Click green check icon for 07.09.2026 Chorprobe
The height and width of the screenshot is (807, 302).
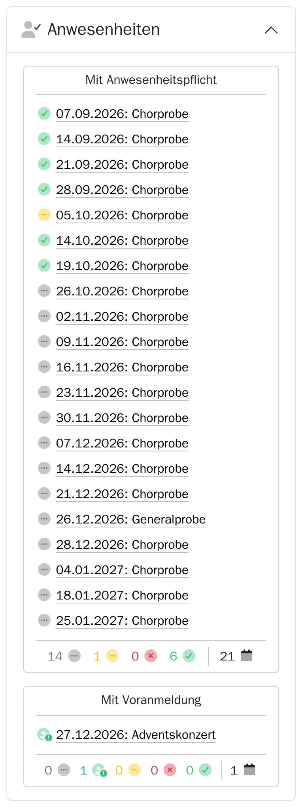click(44, 113)
